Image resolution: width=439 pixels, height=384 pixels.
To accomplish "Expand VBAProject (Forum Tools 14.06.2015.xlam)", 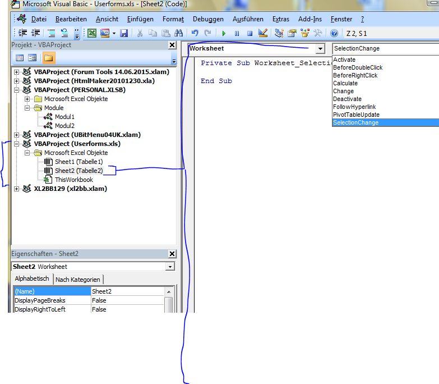I will tap(16, 72).
